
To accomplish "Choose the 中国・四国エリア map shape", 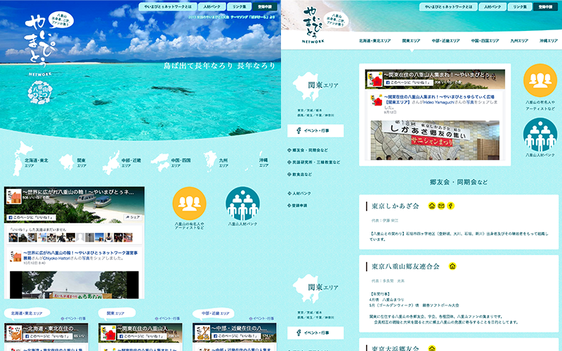I will 160,163.
